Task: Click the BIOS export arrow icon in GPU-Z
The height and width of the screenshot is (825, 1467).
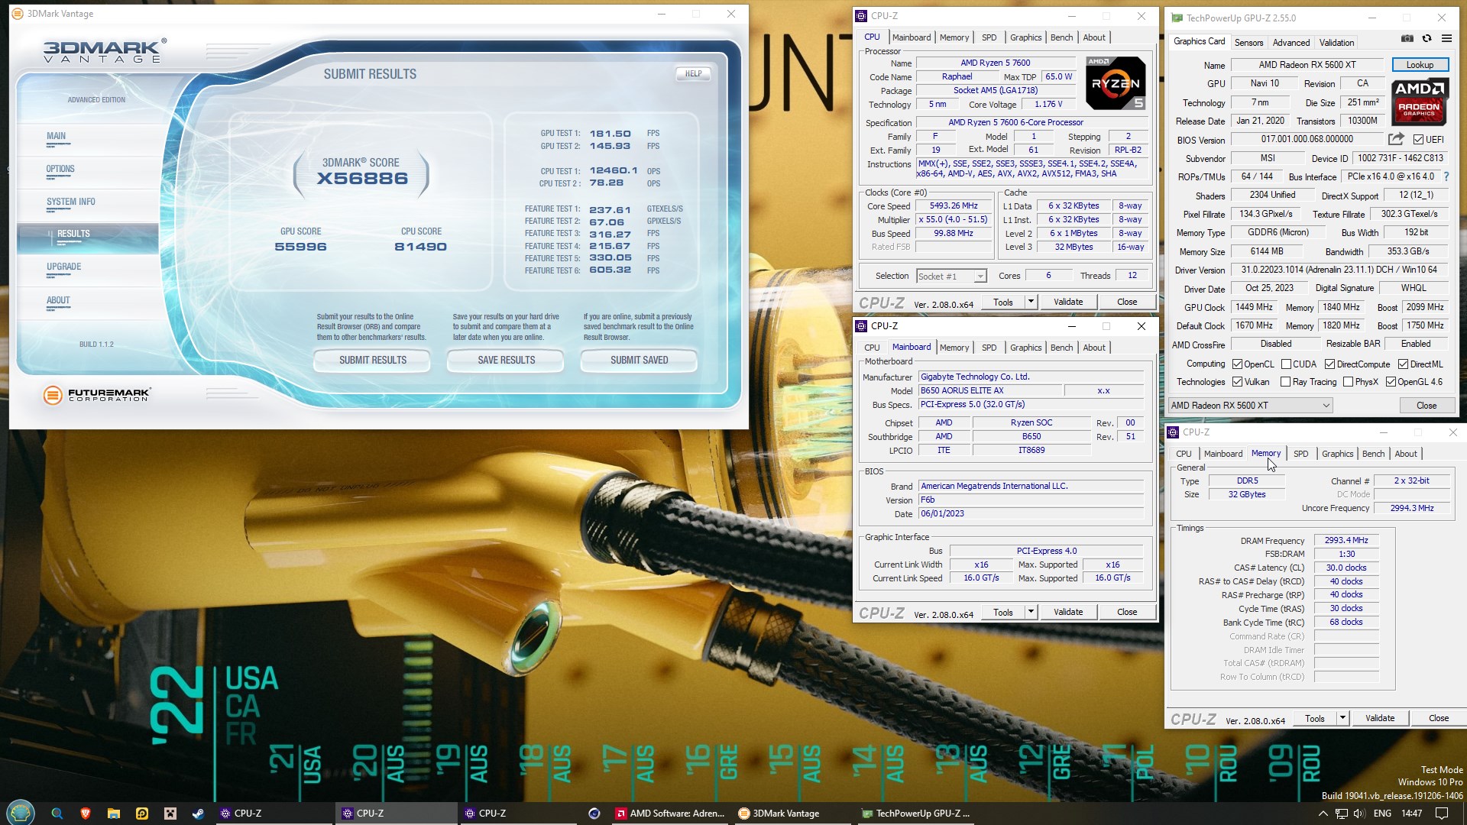Action: tap(1396, 139)
